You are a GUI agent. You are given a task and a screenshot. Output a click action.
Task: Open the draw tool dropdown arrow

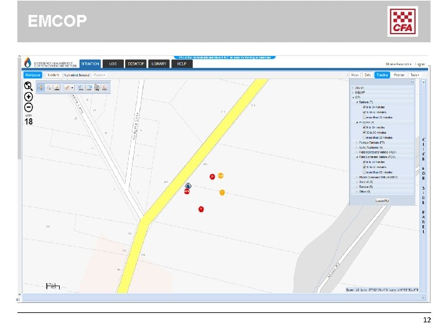(x=72, y=88)
